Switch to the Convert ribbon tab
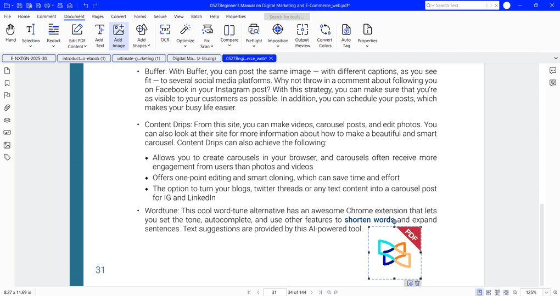Image resolution: width=560 pixels, height=296 pixels. pyautogui.click(x=118, y=16)
